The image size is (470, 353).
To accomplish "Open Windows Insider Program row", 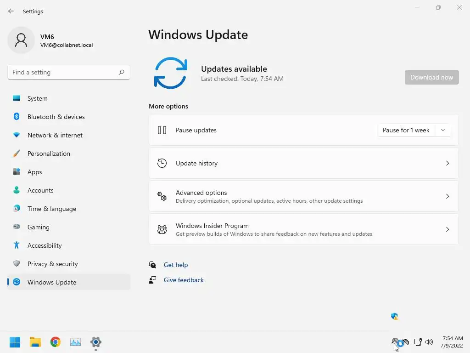I will point(304,229).
